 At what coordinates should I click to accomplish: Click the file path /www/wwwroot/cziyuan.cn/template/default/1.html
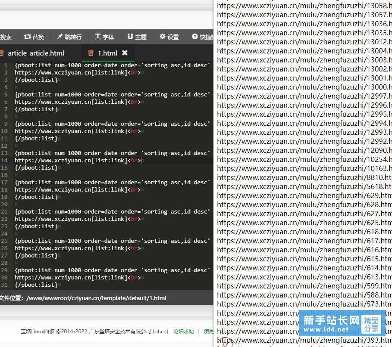click(x=96, y=298)
